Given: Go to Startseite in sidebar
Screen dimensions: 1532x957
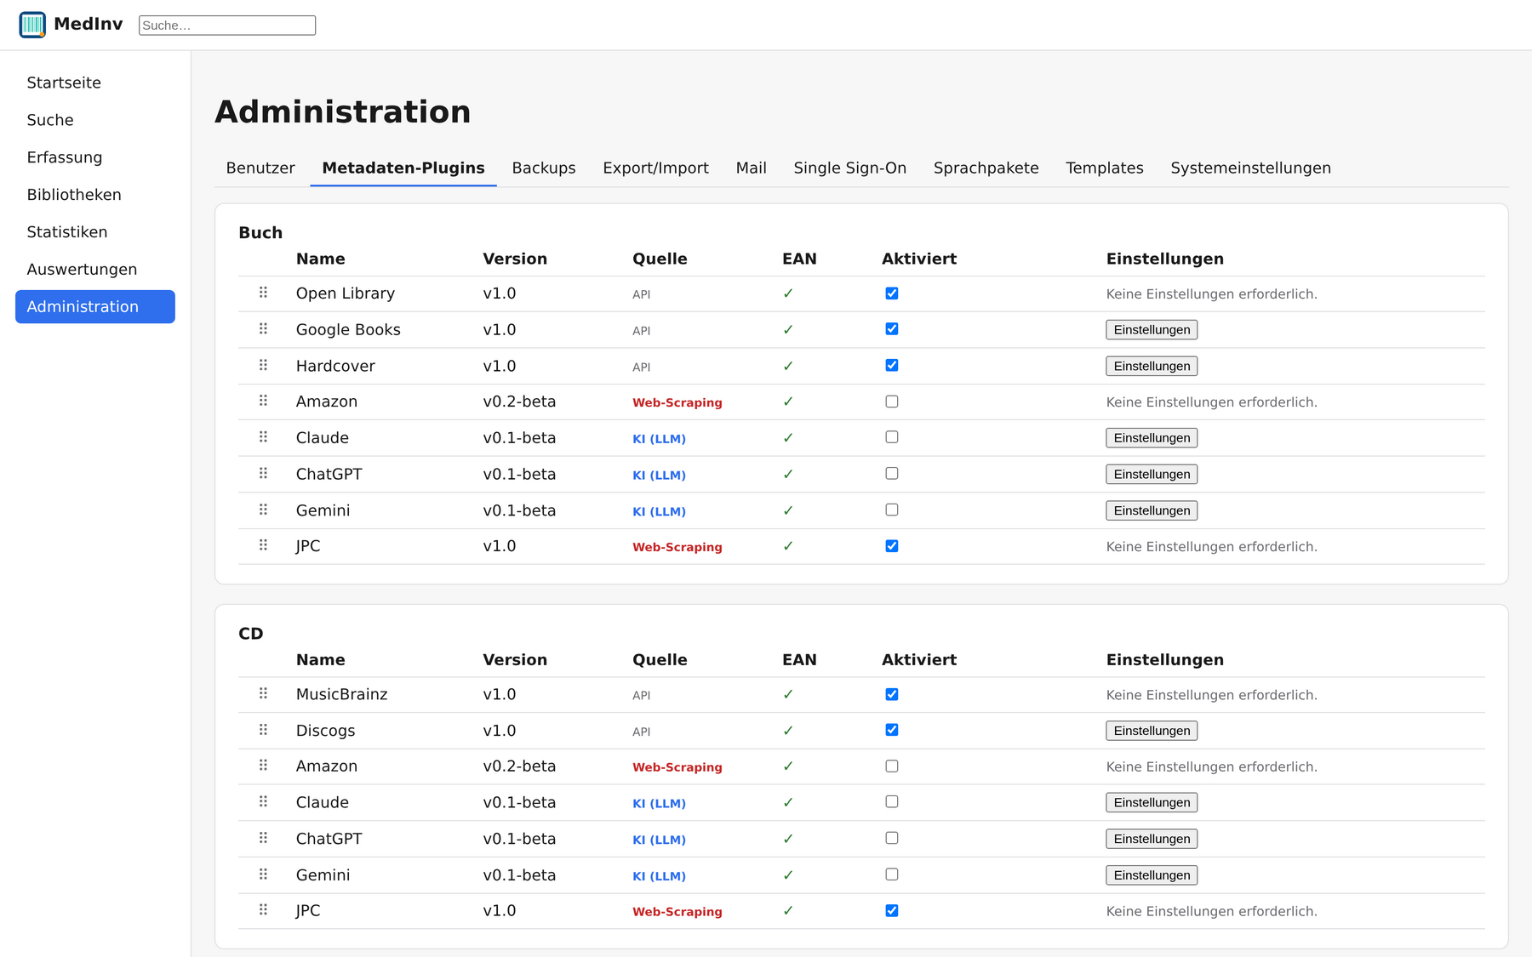Looking at the screenshot, I should (95, 83).
